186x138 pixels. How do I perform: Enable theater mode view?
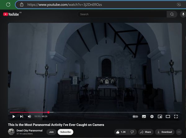click(168, 117)
